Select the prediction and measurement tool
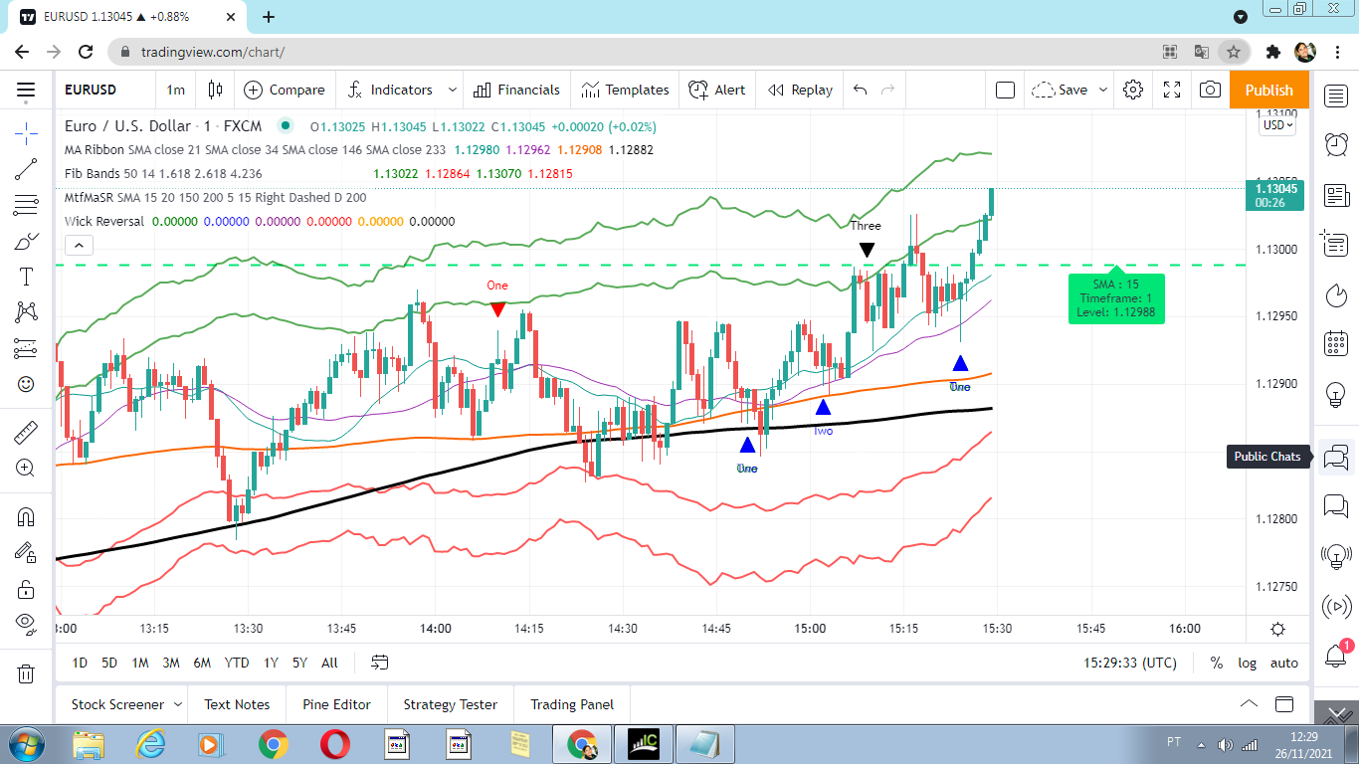The height and width of the screenshot is (764, 1359). pos(26,348)
